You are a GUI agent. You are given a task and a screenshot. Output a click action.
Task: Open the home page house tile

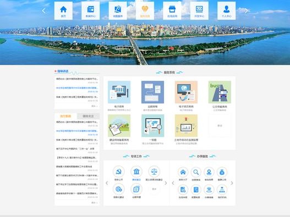pyautogui.click(x=63, y=10)
